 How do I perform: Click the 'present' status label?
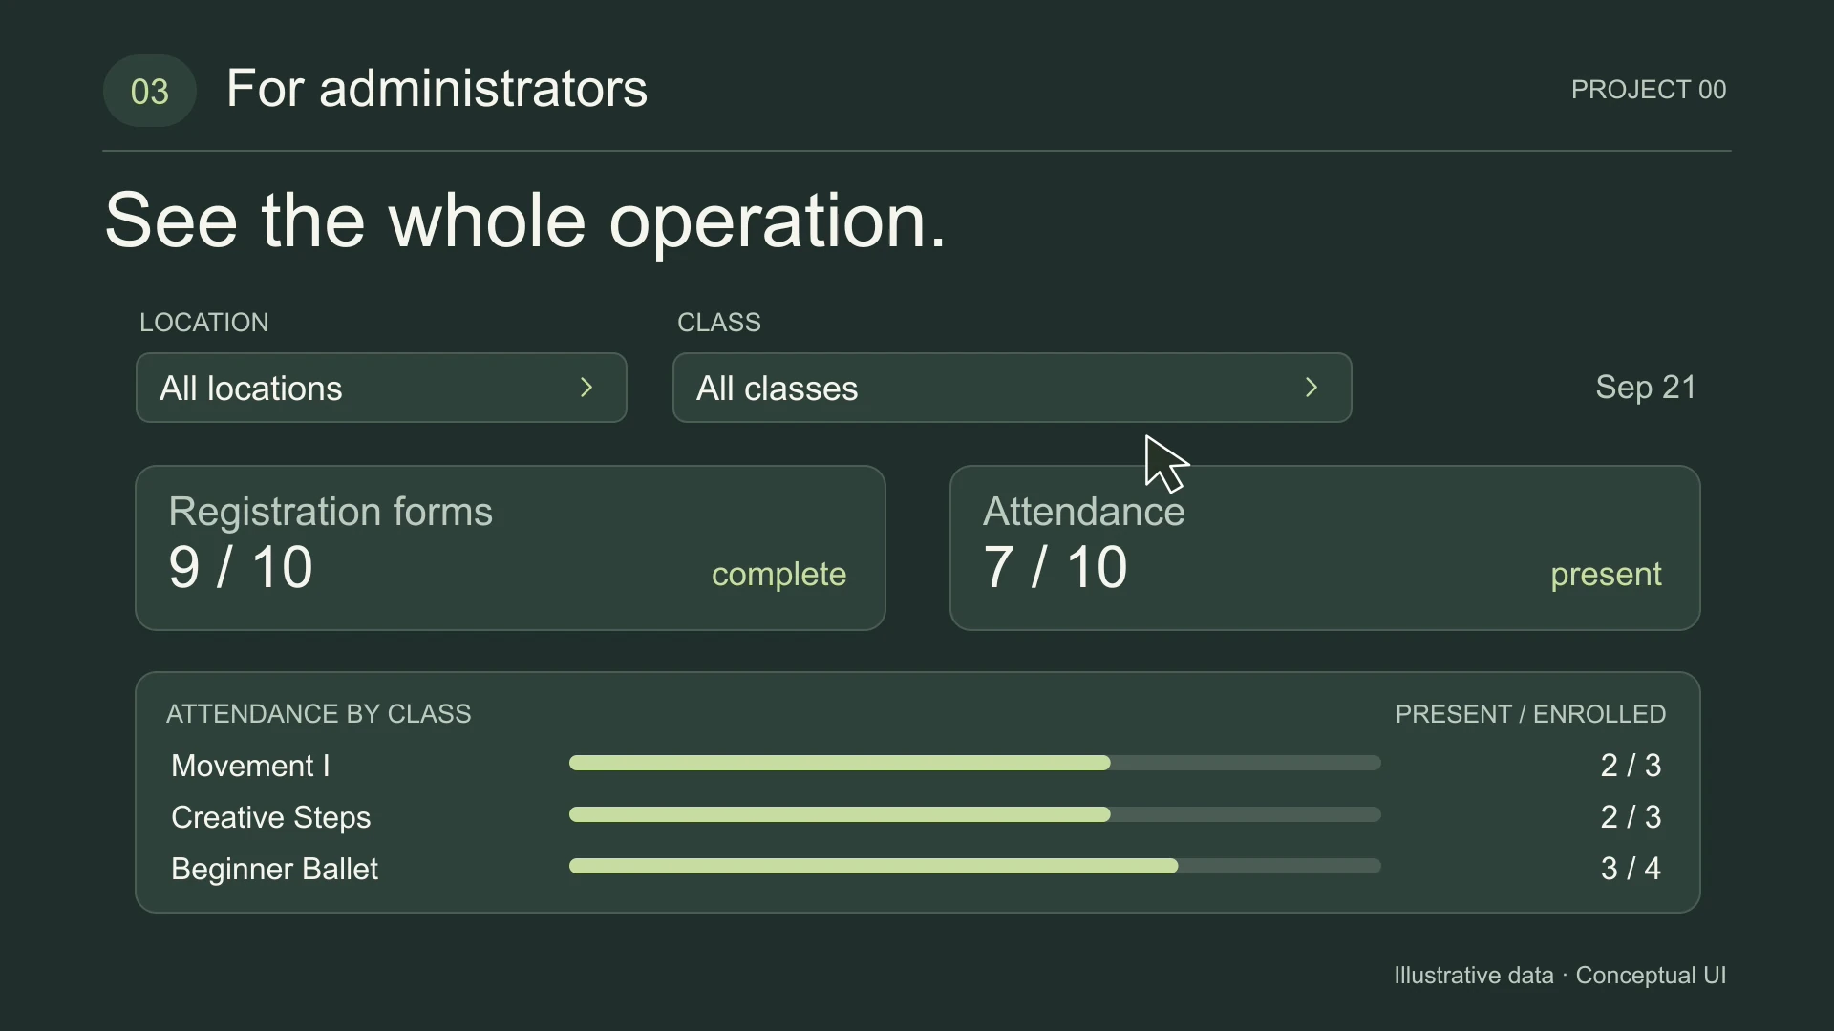coord(1606,575)
